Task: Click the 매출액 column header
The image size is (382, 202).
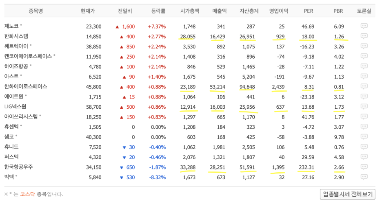Action: tap(219, 11)
